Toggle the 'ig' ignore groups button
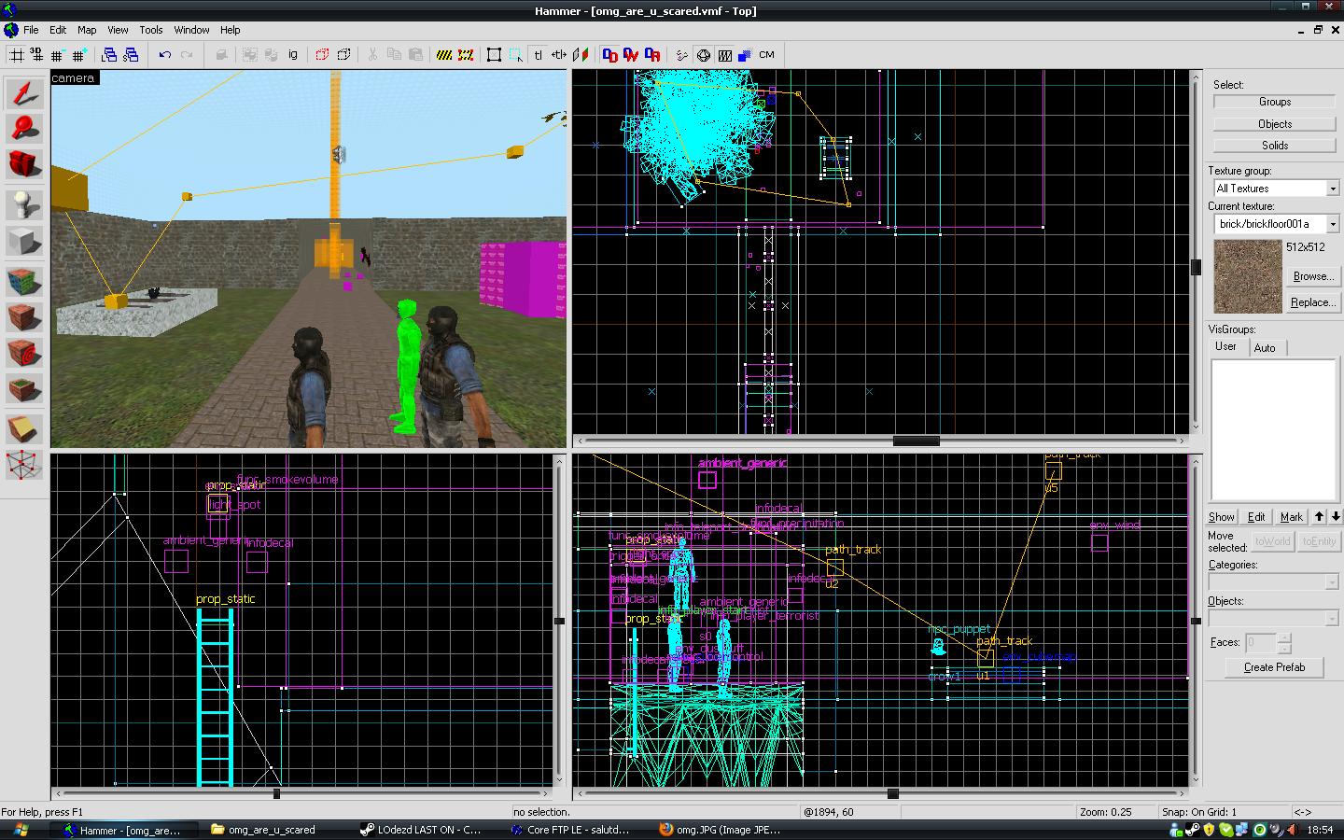1344x840 pixels. click(x=292, y=55)
